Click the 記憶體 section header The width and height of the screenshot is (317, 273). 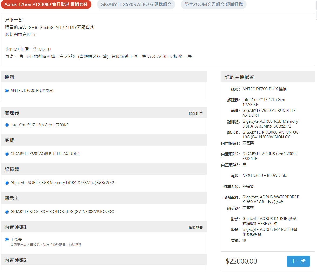tap(12, 169)
